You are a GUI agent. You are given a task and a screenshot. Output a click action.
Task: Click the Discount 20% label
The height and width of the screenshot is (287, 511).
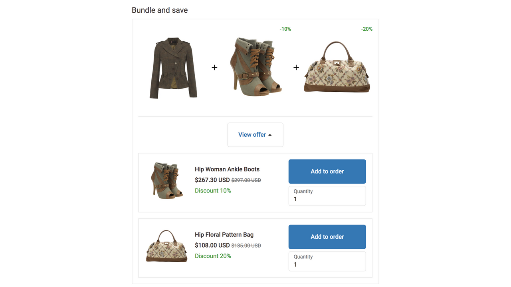213,256
